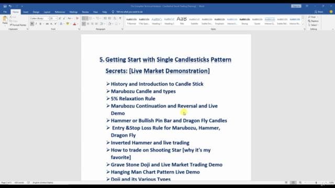Open Replace dialog
Screen dimensions: 335x188
click(314, 21)
